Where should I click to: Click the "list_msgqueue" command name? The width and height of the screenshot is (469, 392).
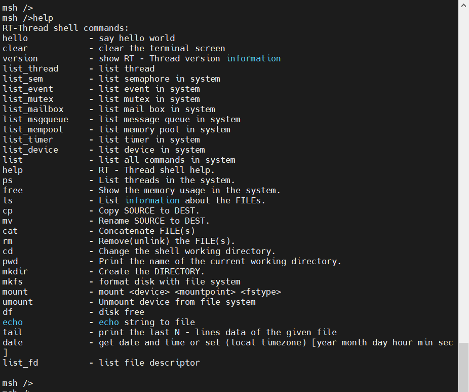pos(35,119)
